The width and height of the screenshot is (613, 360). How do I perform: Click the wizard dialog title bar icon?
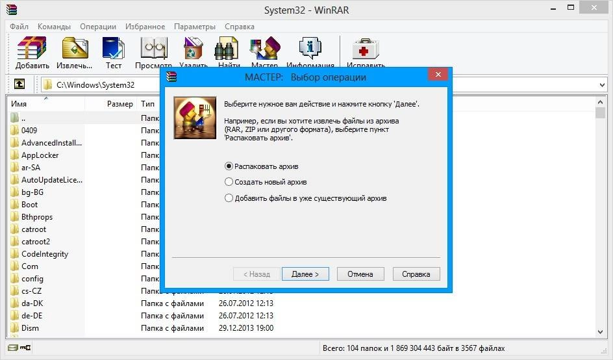(171, 77)
